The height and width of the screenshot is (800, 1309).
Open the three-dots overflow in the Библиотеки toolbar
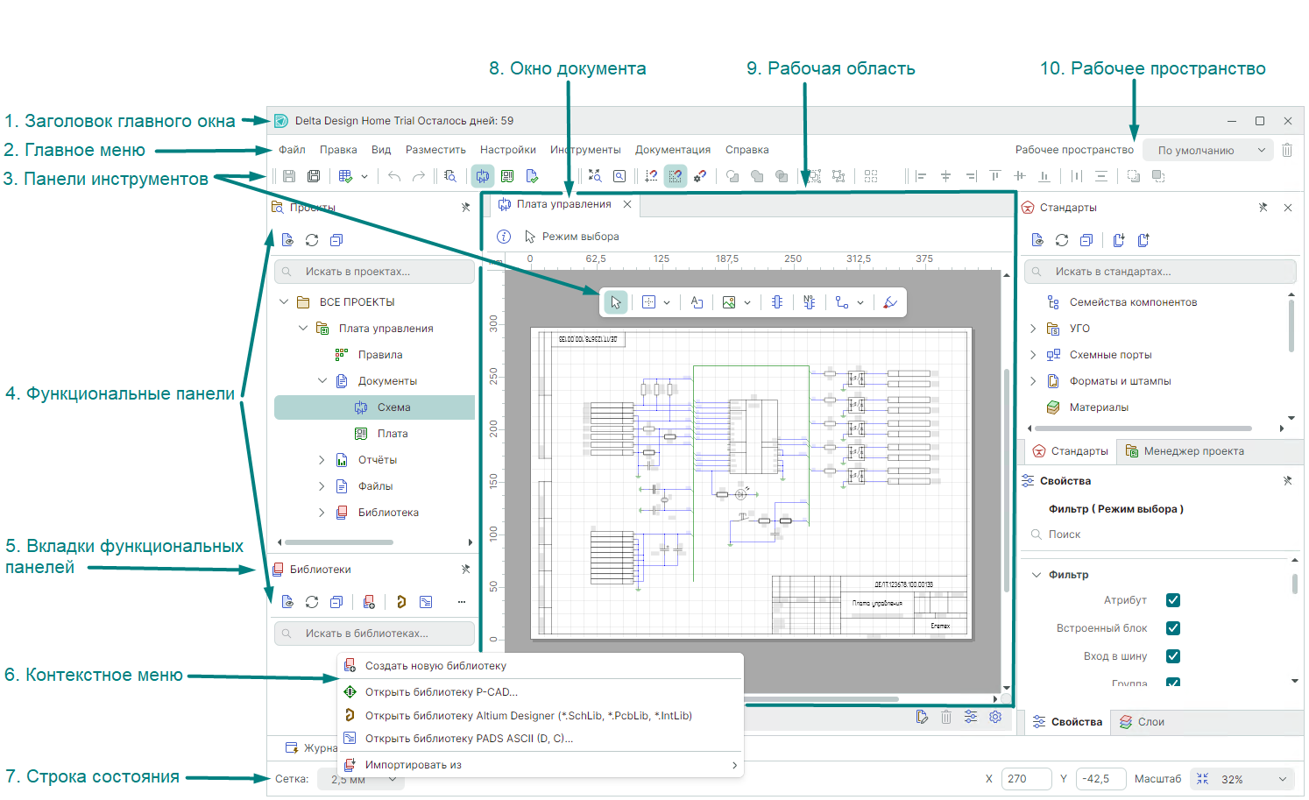pyautogui.click(x=461, y=602)
